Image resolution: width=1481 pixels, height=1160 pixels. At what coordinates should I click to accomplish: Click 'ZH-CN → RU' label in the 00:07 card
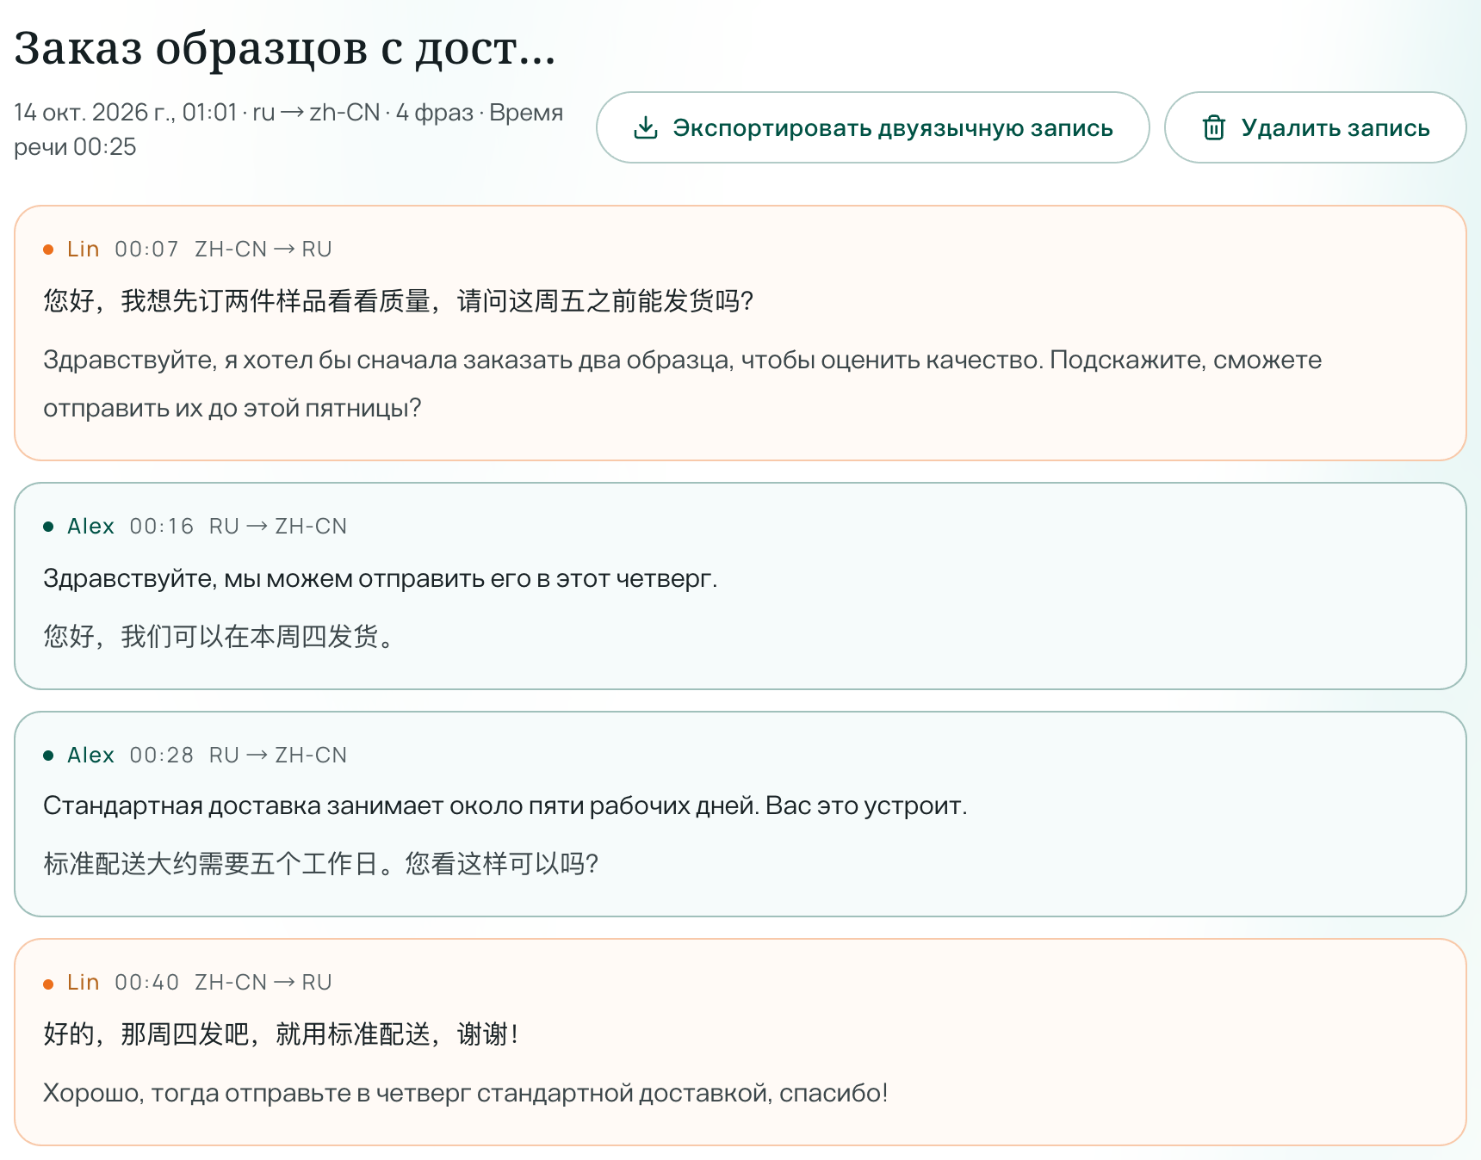click(x=263, y=249)
